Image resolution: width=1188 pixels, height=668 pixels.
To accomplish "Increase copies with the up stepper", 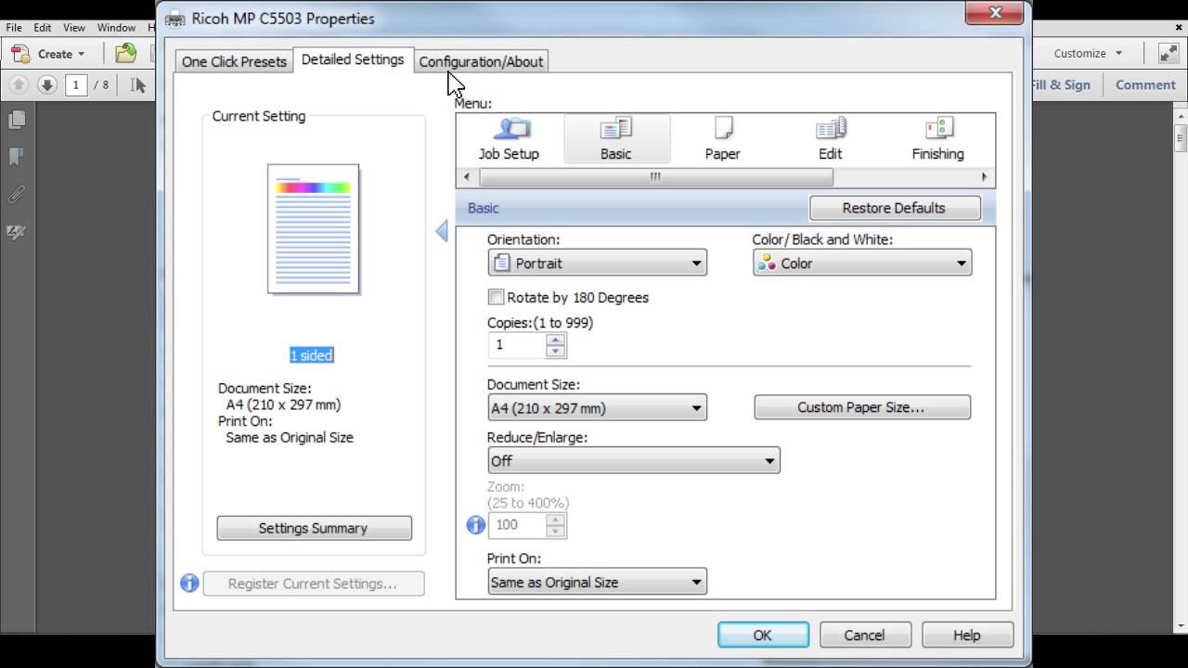I will click(556, 340).
